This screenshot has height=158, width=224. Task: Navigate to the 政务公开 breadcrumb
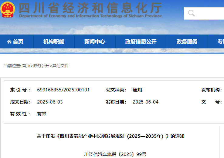(x=41, y=66)
